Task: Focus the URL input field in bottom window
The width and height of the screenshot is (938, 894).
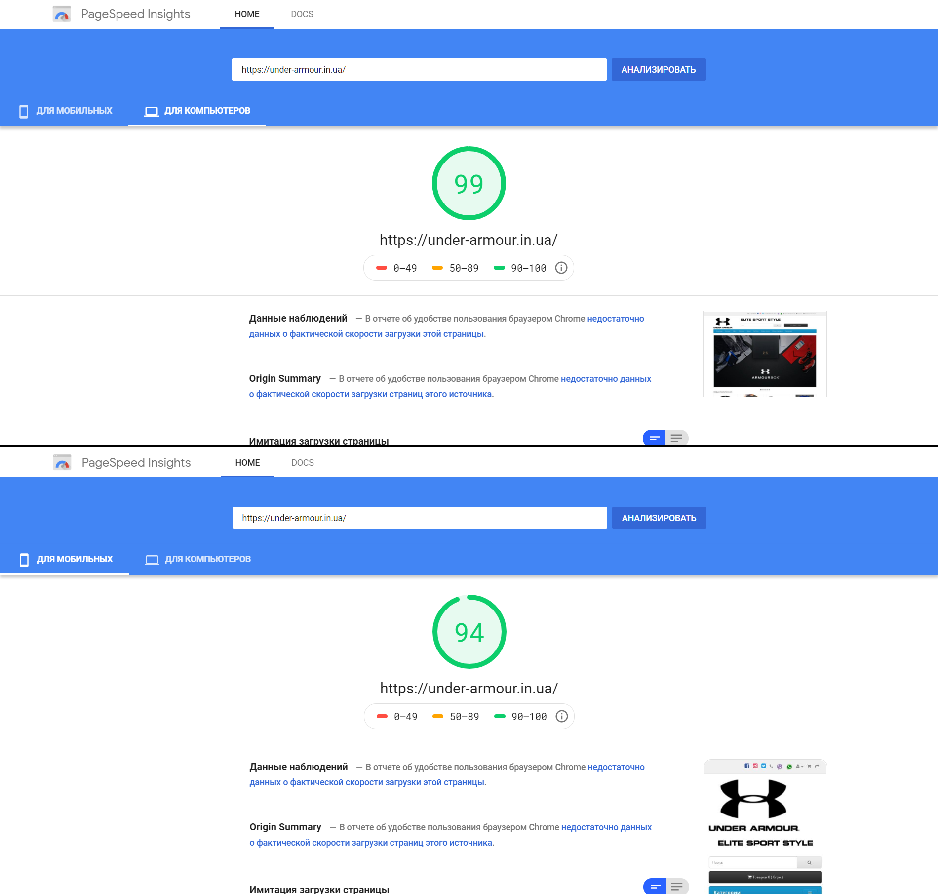Action: tap(420, 518)
